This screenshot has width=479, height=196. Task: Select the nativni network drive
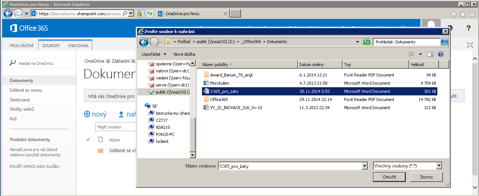(169, 71)
